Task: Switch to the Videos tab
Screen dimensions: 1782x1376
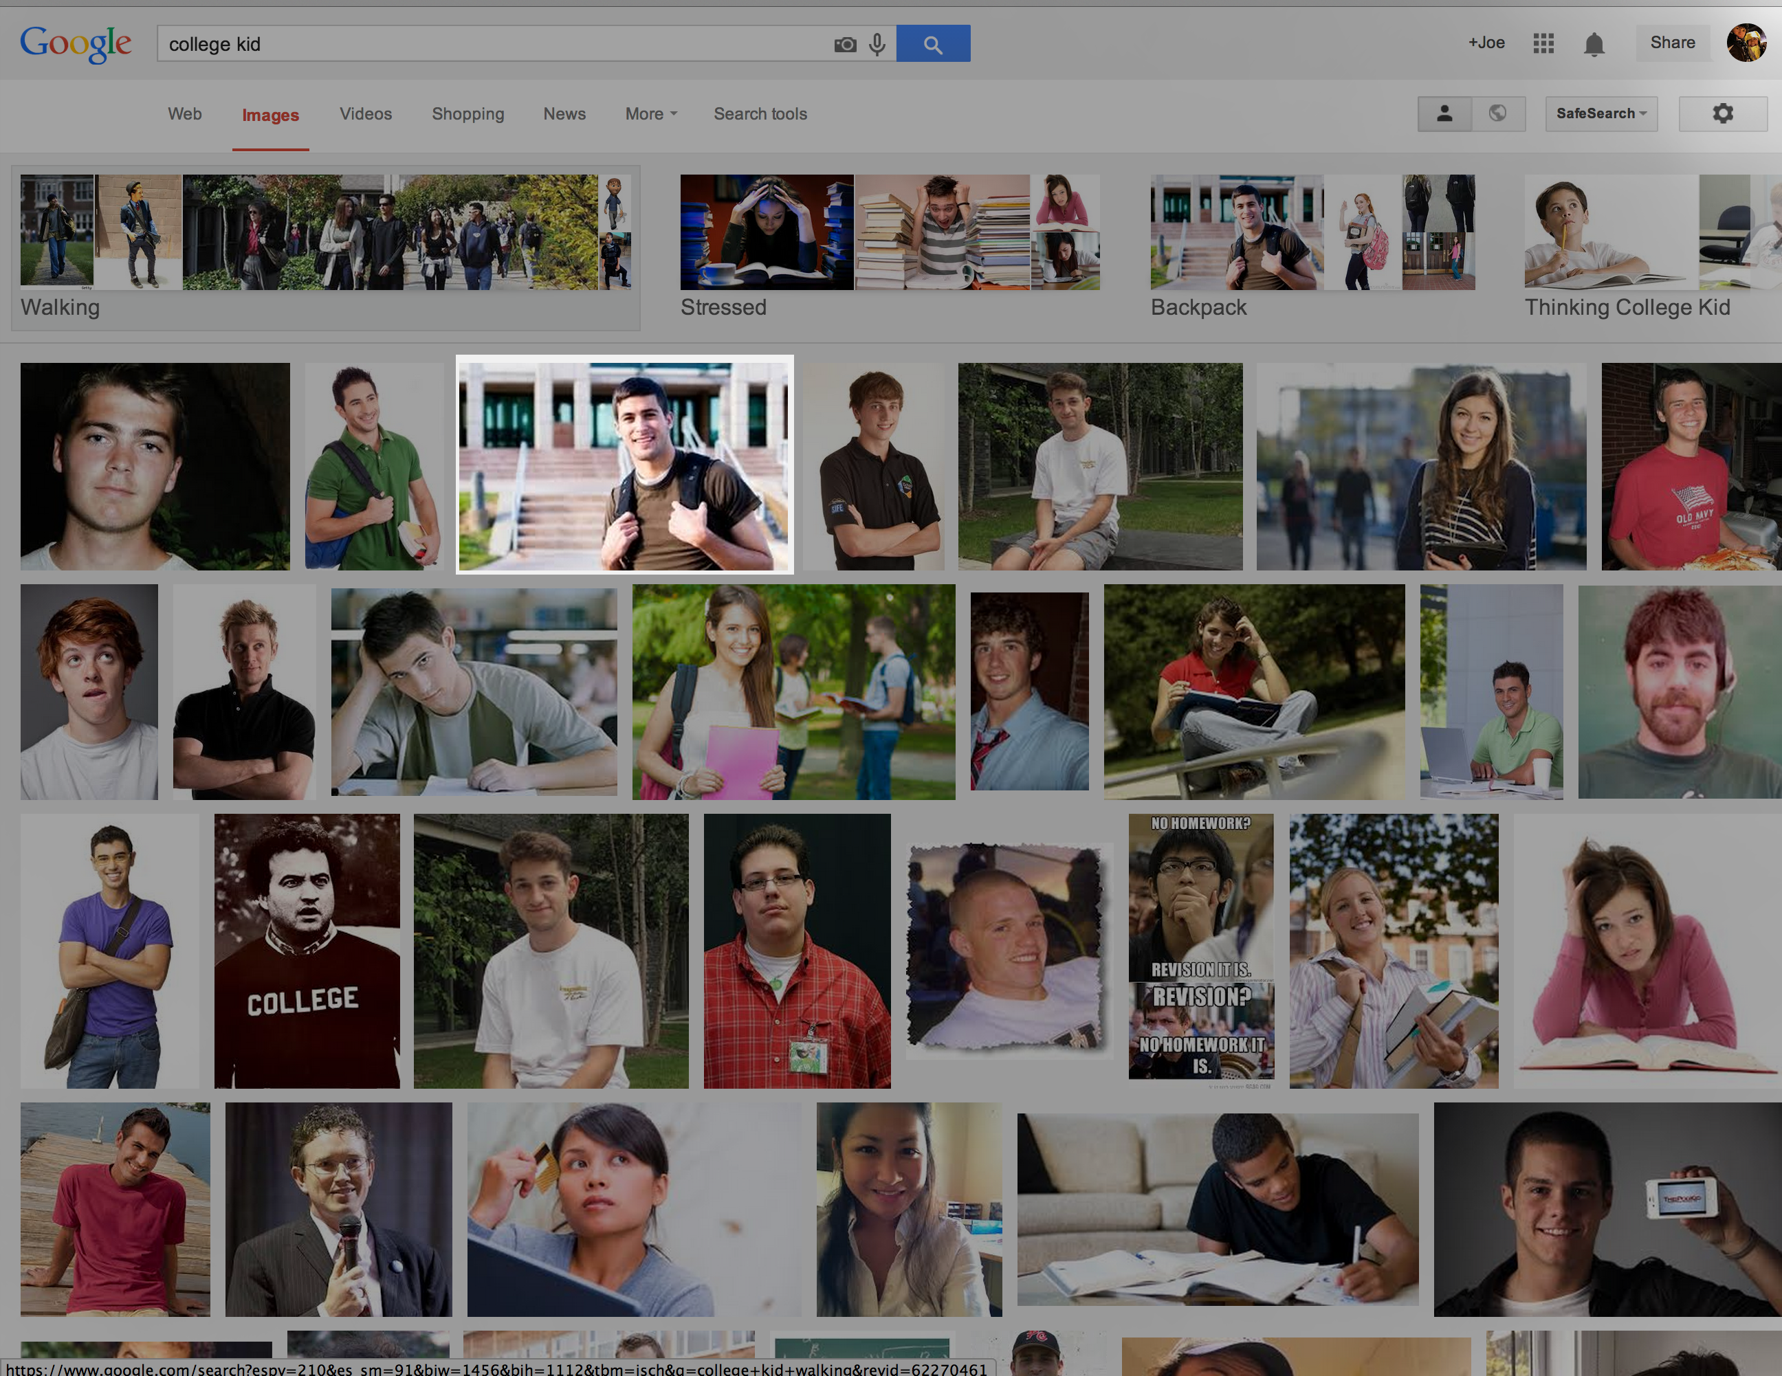Action: pos(366,114)
